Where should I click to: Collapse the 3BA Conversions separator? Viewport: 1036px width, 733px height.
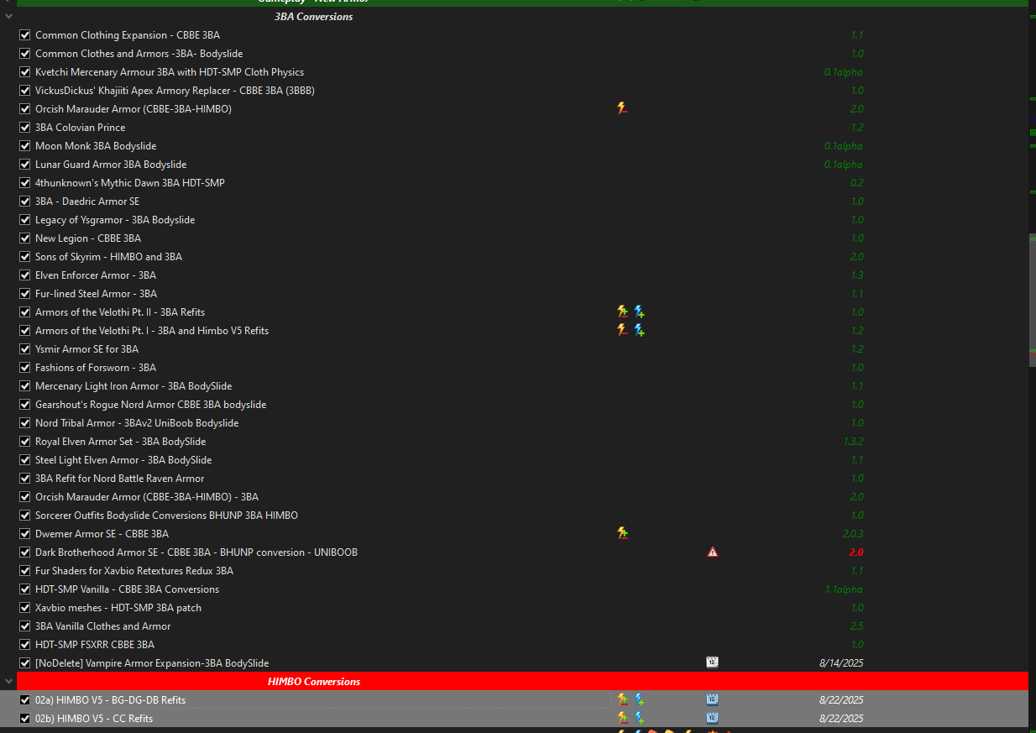coord(8,17)
